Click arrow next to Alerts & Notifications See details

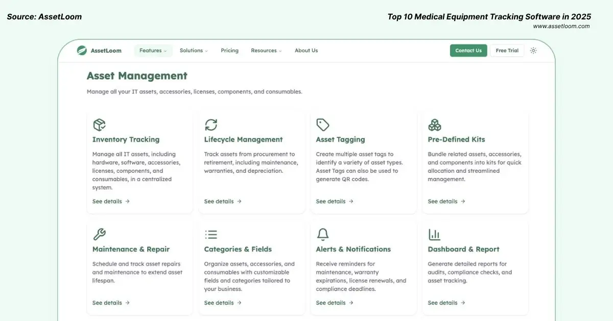(x=351, y=303)
